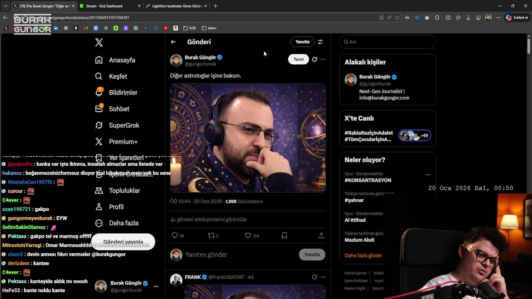Image resolution: width=532 pixels, height=299 pixels.
Task: Click Tanıt promote button
Action: [298, 59]
